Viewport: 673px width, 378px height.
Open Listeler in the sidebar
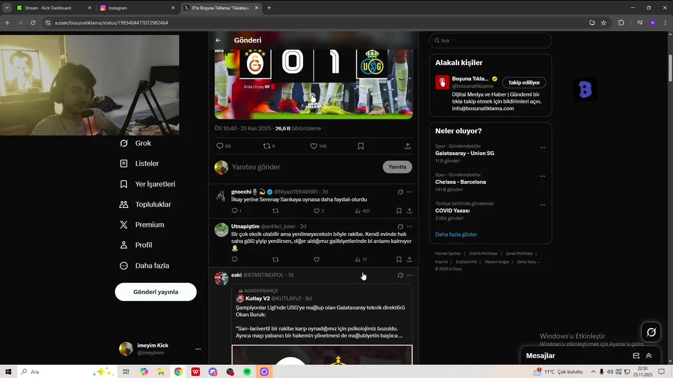click(x=139, y=164)
